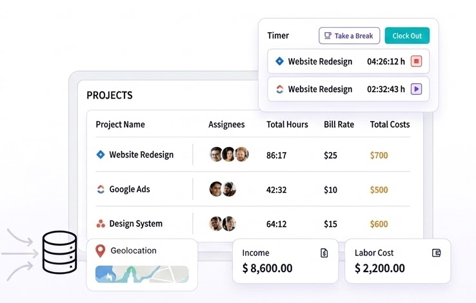Click the Take a Break button
476x303 pixels.
pos(349,36)
